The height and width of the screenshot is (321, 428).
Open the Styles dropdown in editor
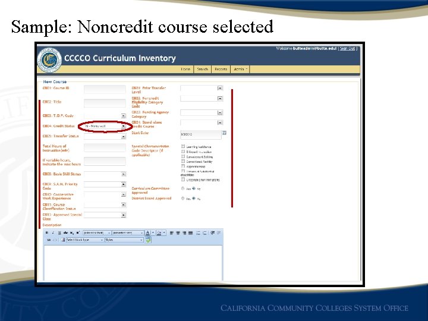pos(124,240)
